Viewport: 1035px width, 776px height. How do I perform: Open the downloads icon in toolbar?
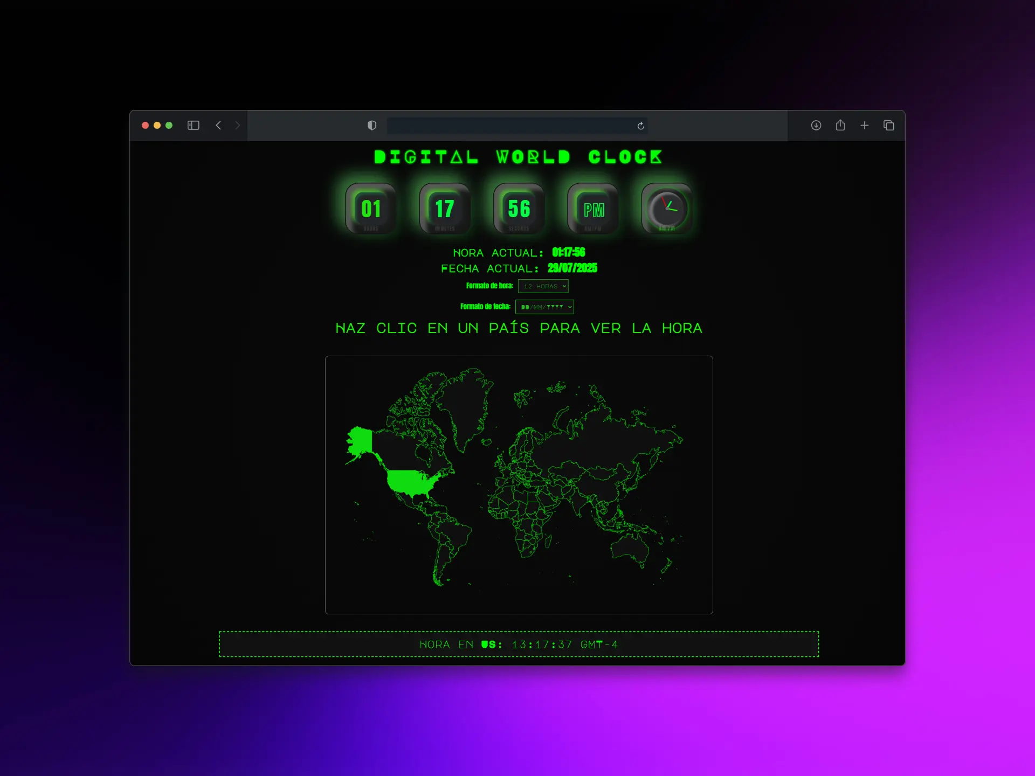pyautogui.click(x=816, y=126)
